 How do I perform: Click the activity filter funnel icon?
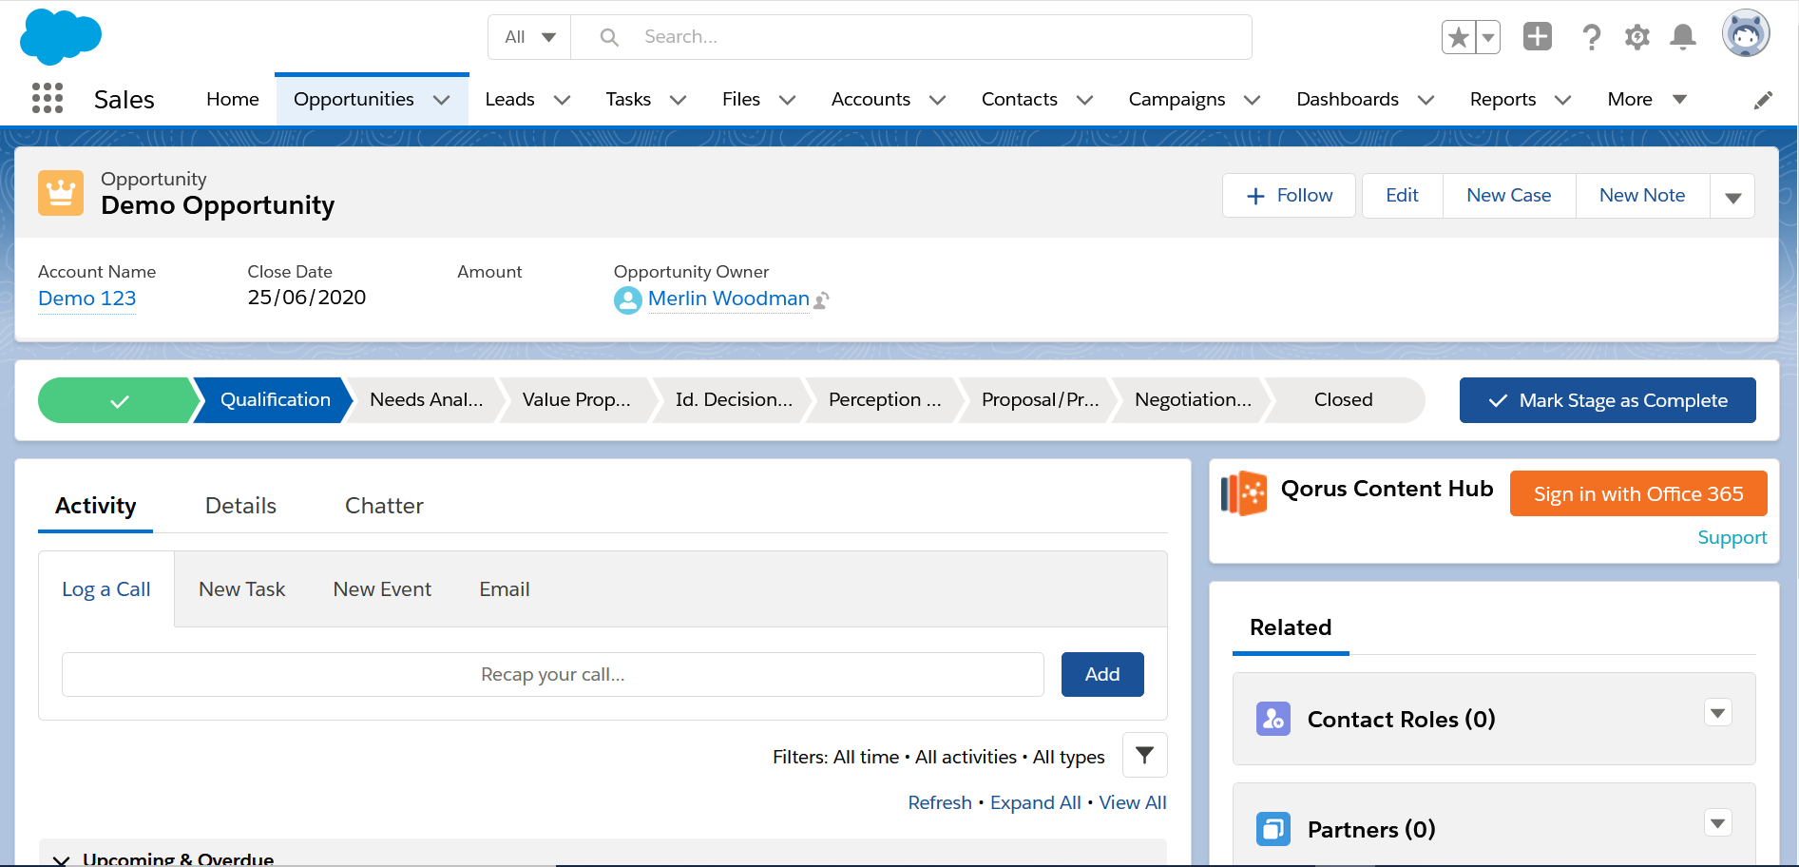[1144, 755]
